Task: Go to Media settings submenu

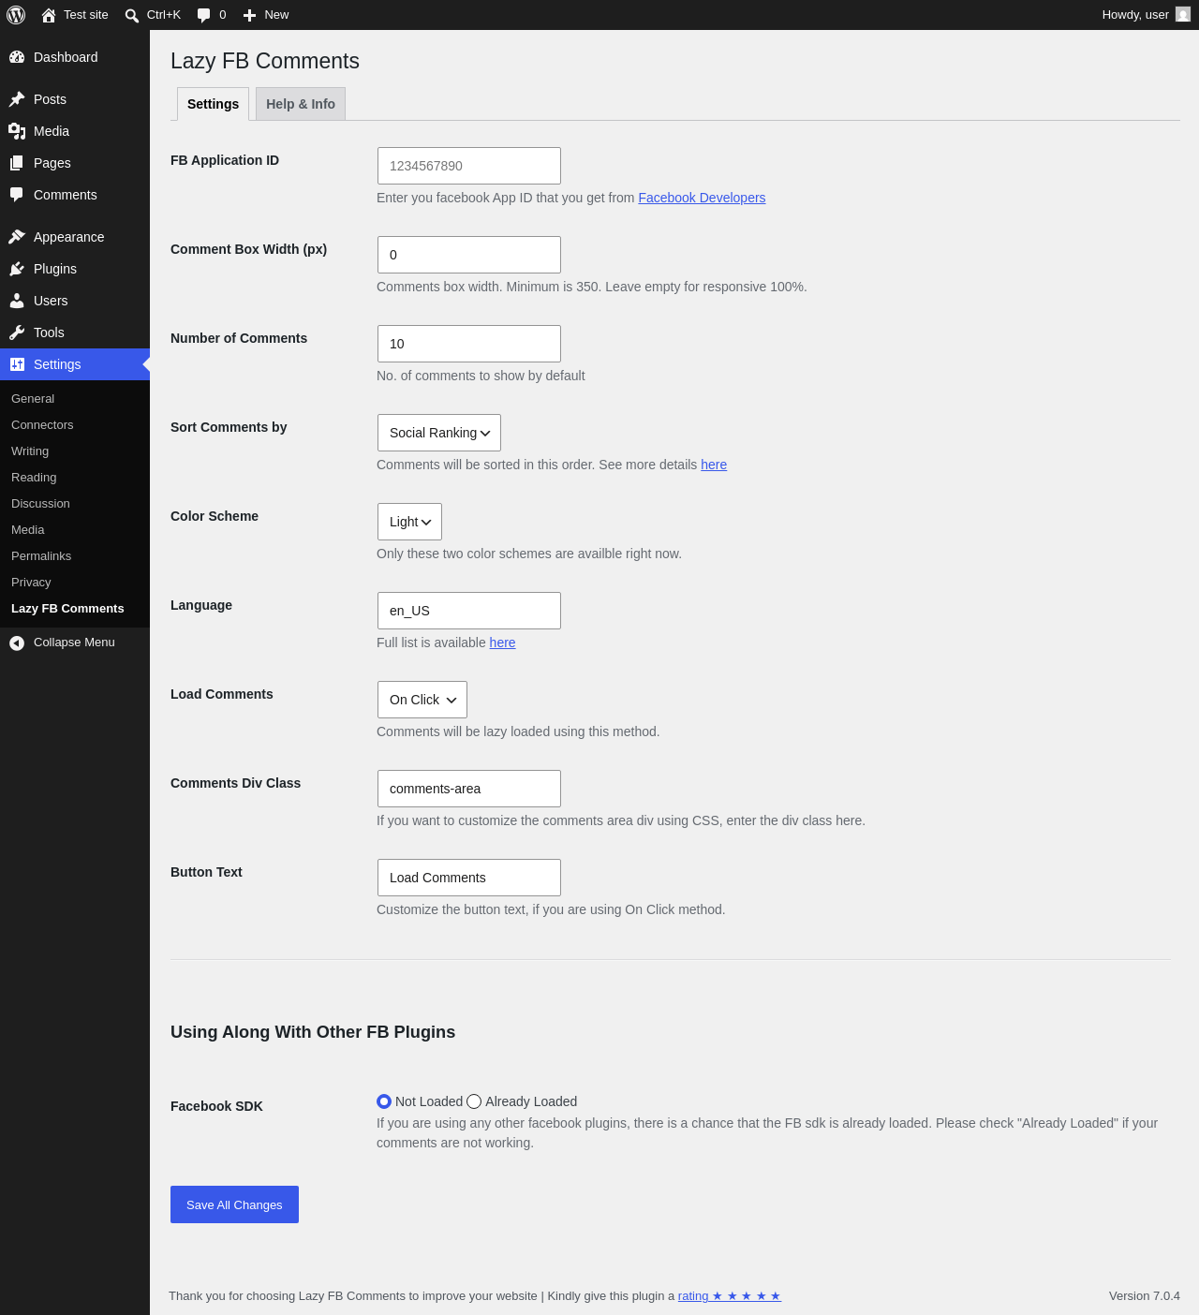Action: pos(28,530)
